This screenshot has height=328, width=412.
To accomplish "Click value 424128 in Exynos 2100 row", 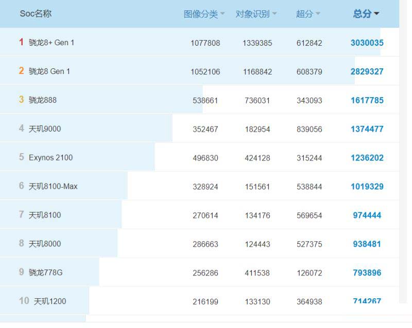I will [x=257, y=158].
